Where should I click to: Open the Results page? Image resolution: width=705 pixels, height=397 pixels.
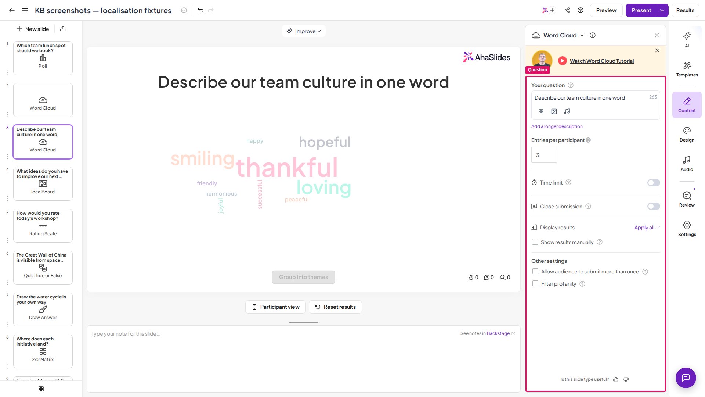[685, 10]
